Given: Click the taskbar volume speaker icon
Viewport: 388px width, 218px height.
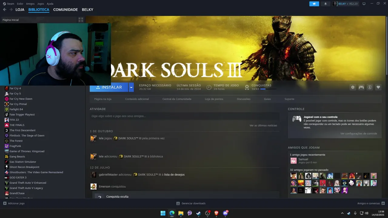Looking at the screenshot, I should [x=366, y=213].
